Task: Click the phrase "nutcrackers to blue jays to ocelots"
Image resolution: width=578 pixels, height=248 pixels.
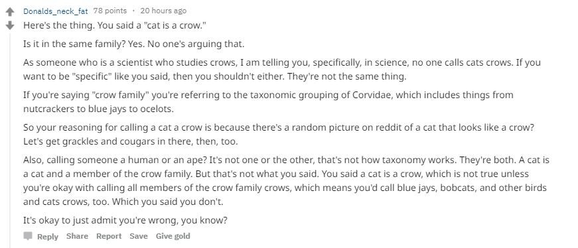Action: 98,109
